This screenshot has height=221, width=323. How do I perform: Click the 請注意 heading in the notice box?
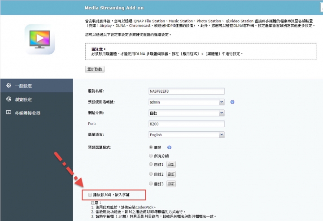point(98,49)
